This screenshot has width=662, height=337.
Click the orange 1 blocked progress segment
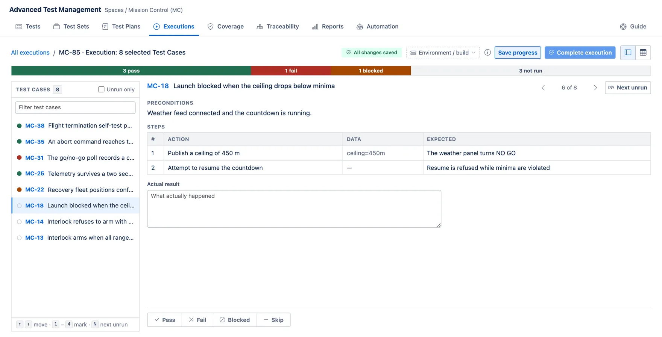371,71
